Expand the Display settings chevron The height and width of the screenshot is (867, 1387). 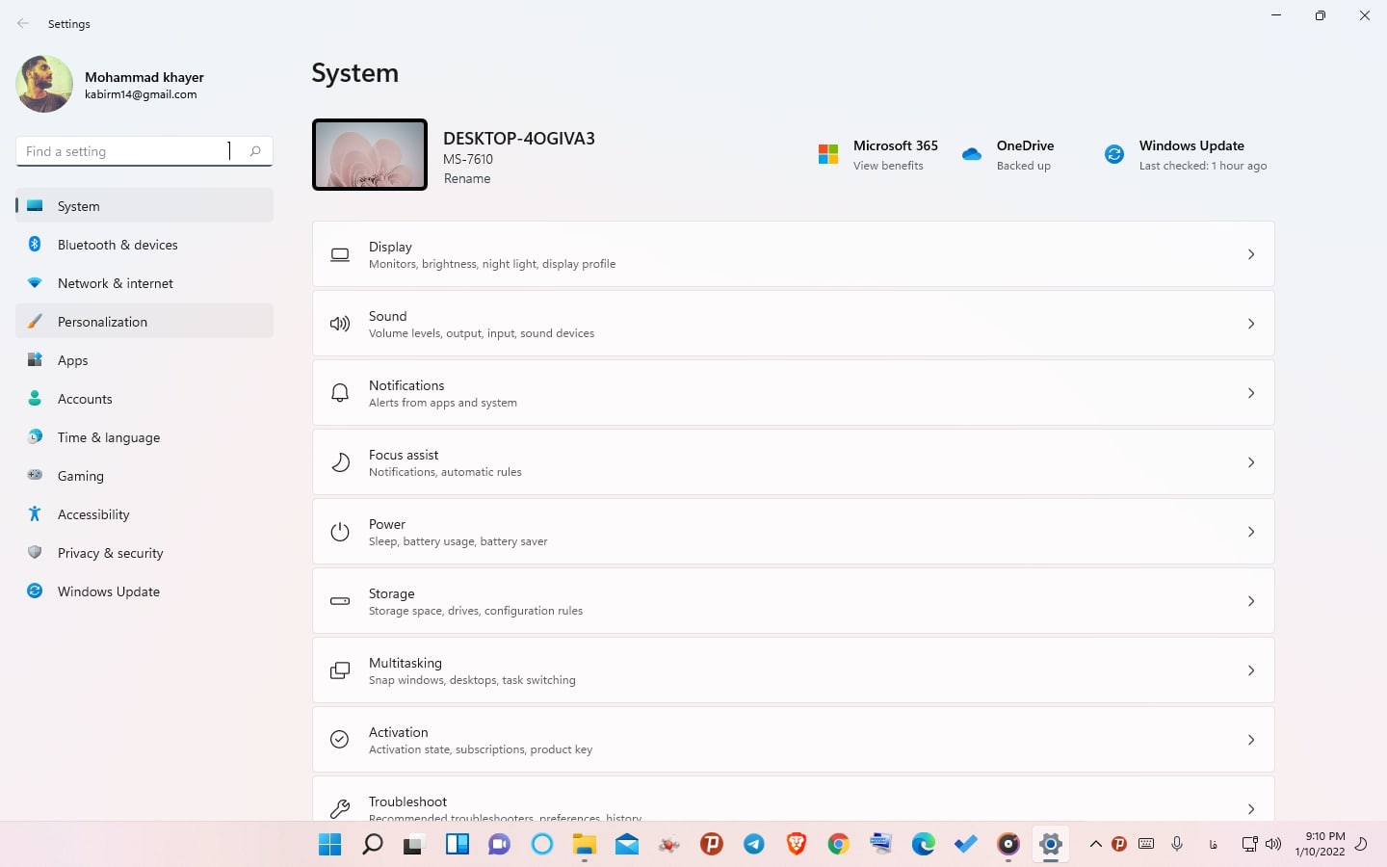pyautogui.click(x=1250, y=254)
